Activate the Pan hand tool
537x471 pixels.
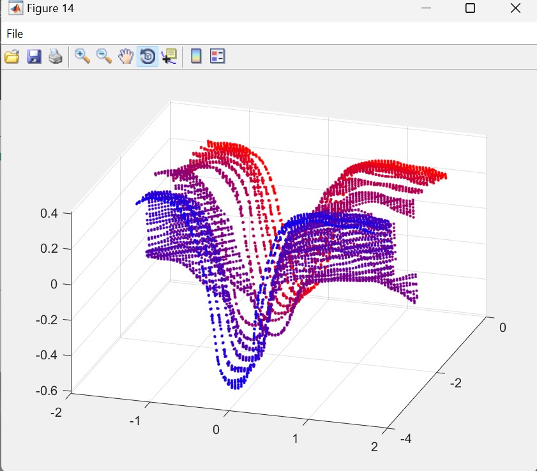point(126,56)
